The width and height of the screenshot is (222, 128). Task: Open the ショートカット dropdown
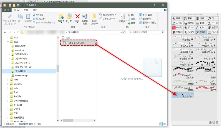(x=107, y=19)
